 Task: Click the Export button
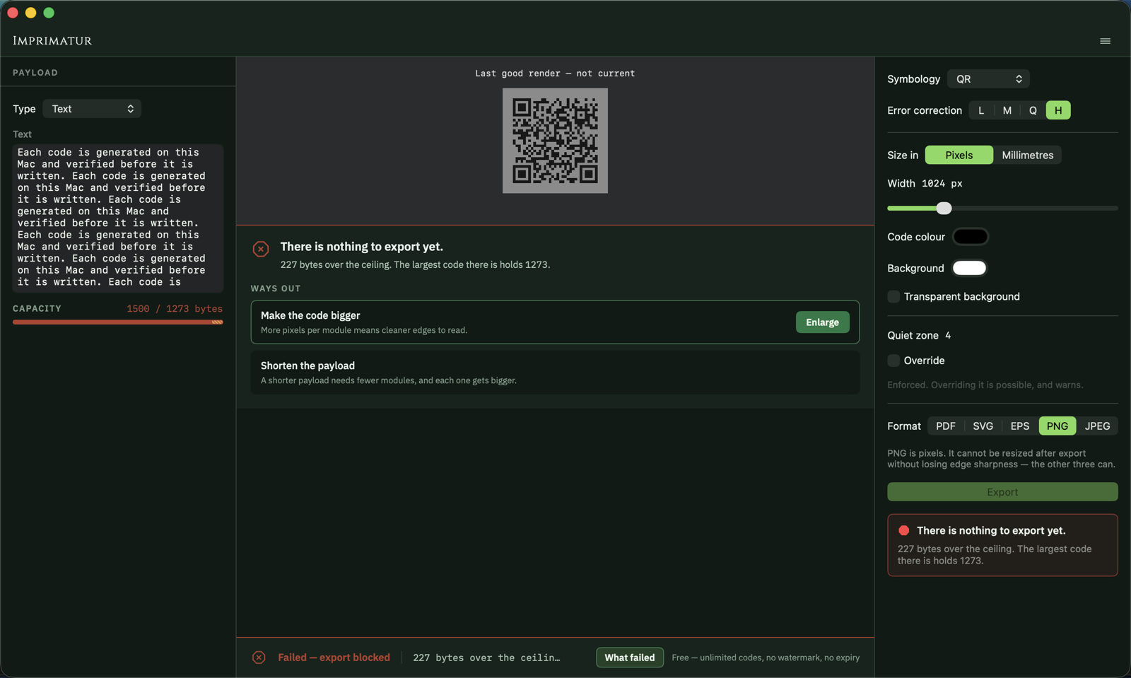coord(1002,492)
